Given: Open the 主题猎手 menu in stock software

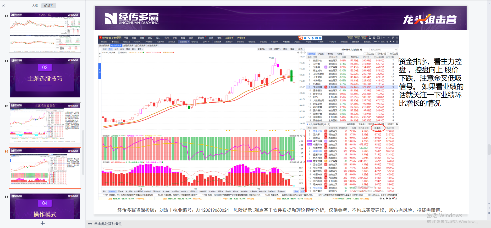Looking at the screenshot, I should (229, 38).
